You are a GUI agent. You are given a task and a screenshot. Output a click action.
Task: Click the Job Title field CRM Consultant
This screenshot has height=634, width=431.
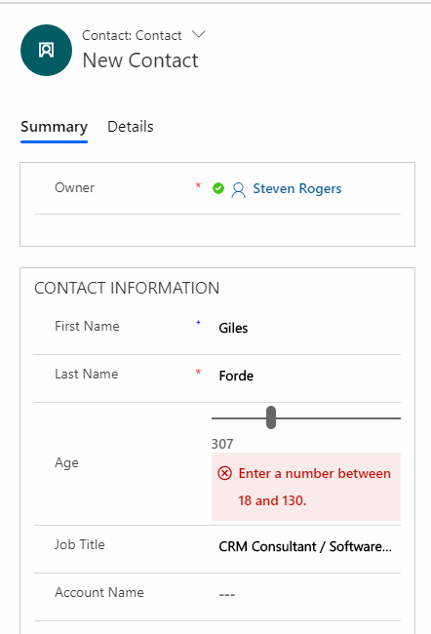click(306, 546)
